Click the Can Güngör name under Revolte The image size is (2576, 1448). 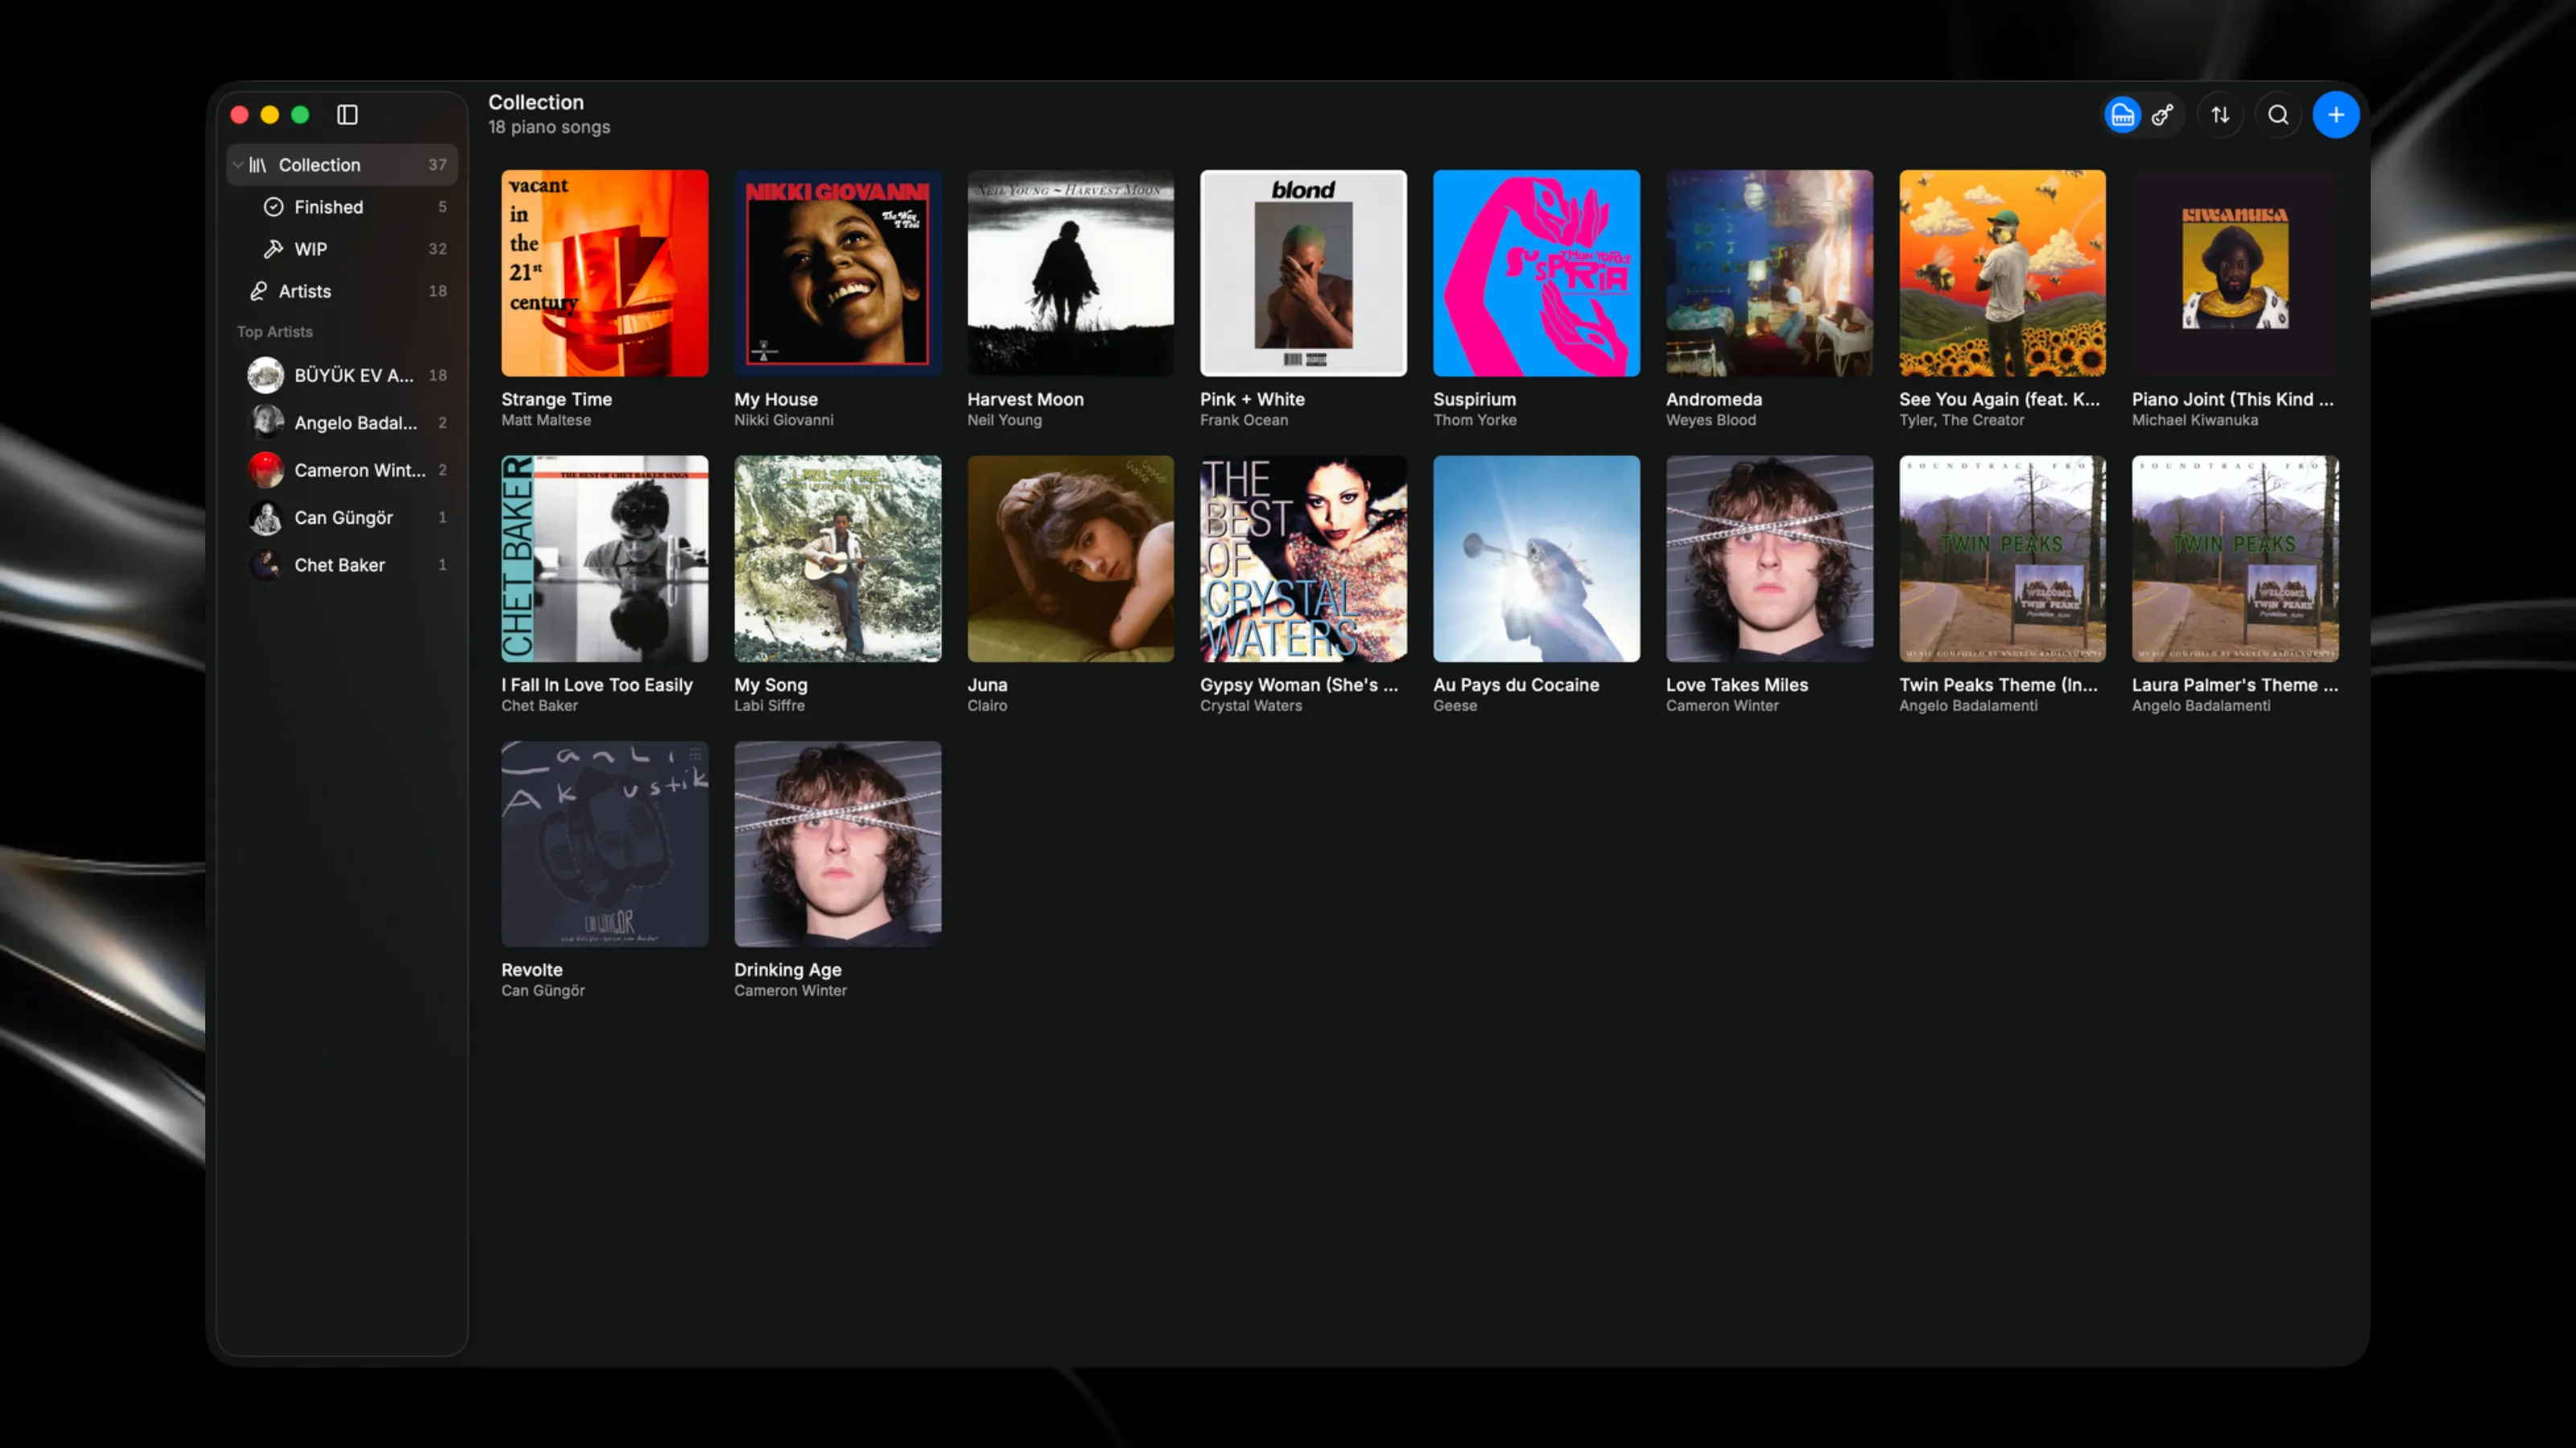[x=543, y=991]
